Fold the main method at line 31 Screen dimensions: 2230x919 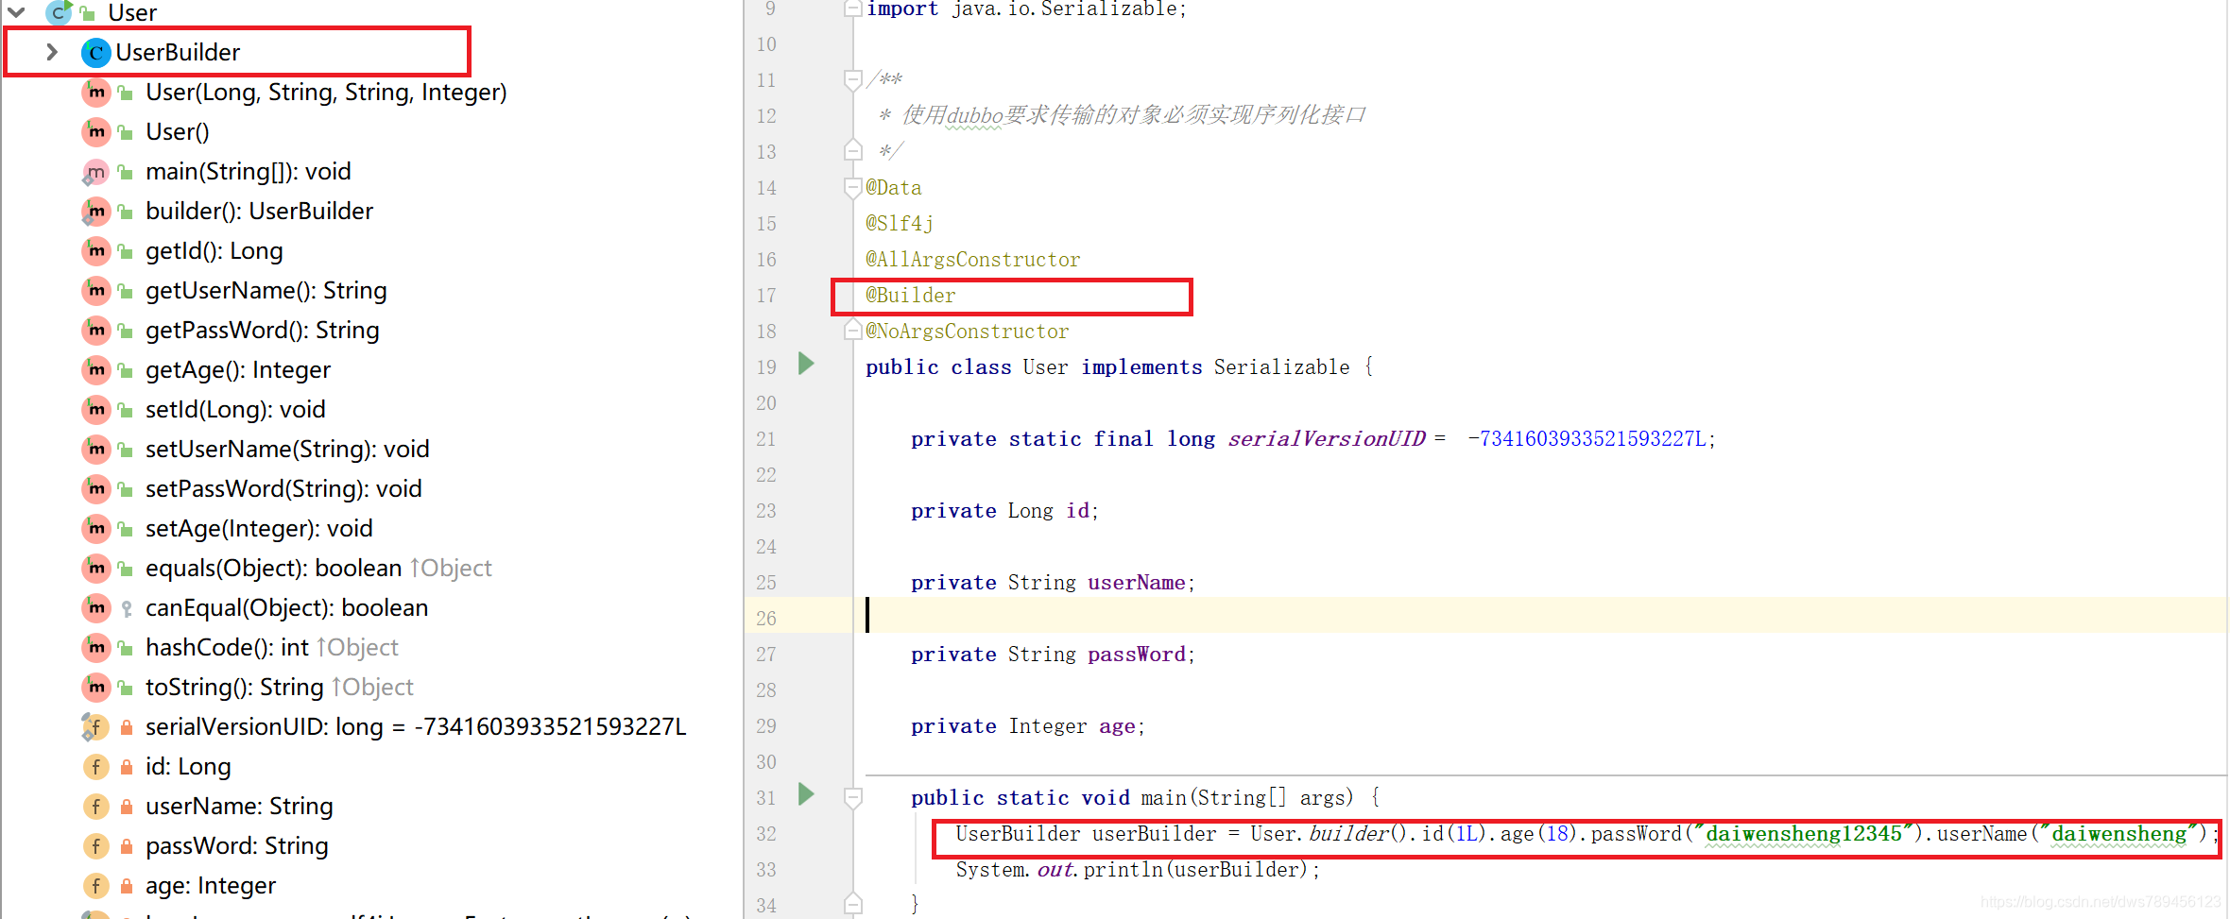[x=852, y=798]
